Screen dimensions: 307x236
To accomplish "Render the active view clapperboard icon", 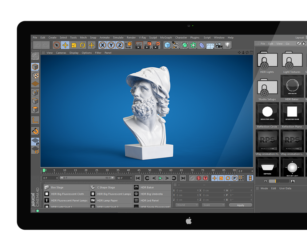I will click(139, 45).
